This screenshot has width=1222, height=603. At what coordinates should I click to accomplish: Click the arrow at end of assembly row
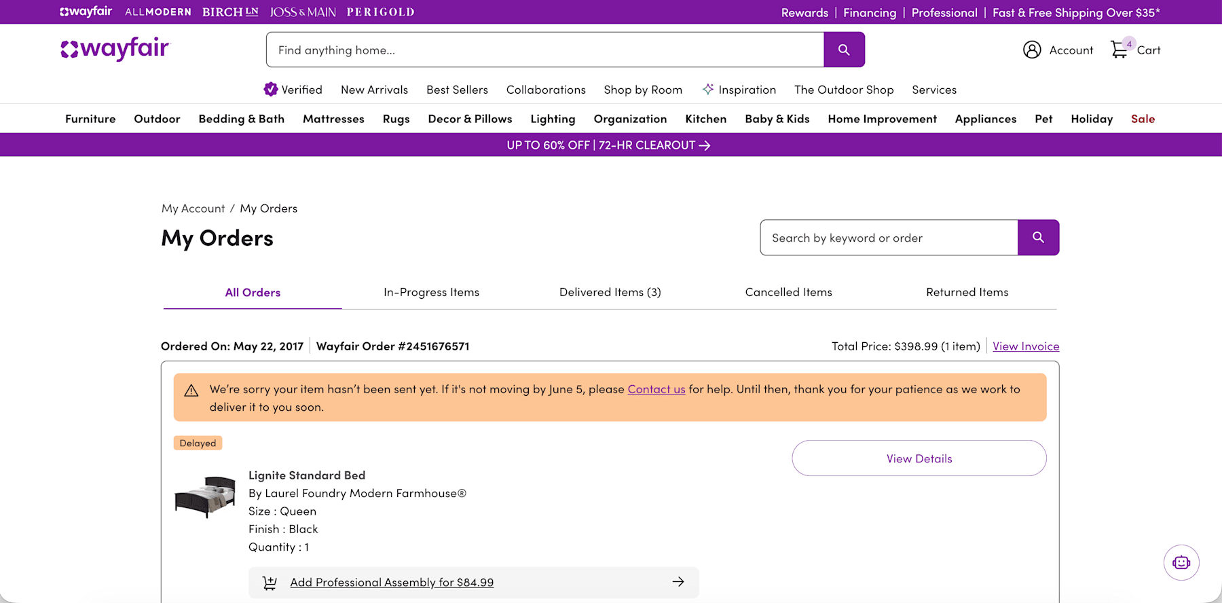coord(678,582)
